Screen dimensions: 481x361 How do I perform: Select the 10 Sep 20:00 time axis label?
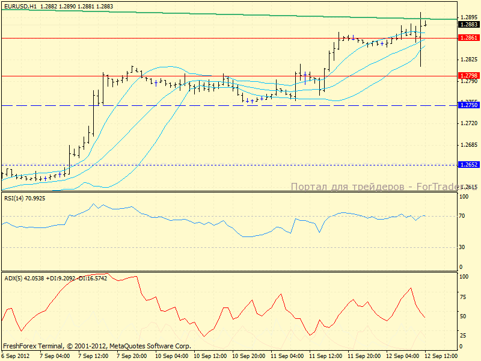click(248, 356)
